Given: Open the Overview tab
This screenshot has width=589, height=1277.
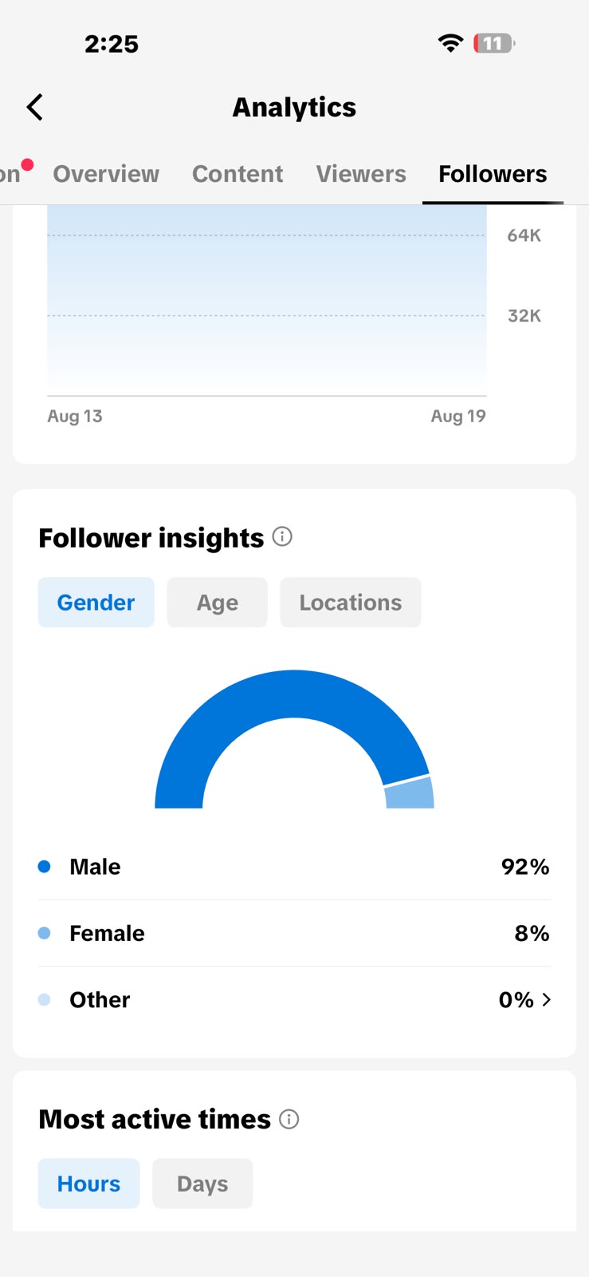Looking at the screenshot, I should [106, 174].
